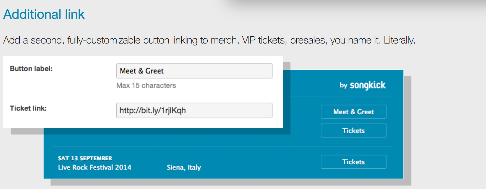The width and height of the screenshot is (486, 189).
Task: Click the 'Siena, Italy' location text
Action: click(x=184, y=167)
